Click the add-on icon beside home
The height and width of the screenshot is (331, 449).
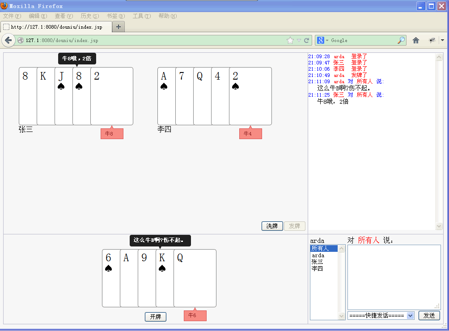pyautogui.click(x=432, y=40)
